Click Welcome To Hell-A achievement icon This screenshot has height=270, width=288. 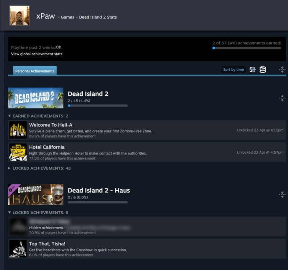(x=18, y=130)
